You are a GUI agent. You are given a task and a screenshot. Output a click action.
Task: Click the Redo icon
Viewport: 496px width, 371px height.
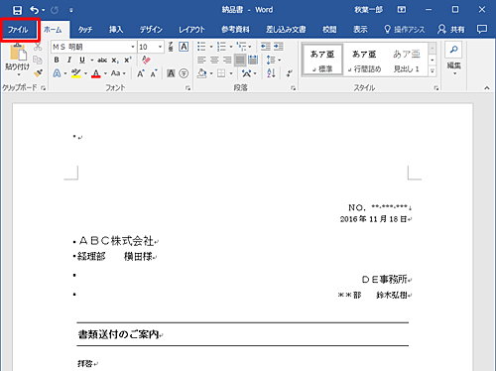click(55, 10)
